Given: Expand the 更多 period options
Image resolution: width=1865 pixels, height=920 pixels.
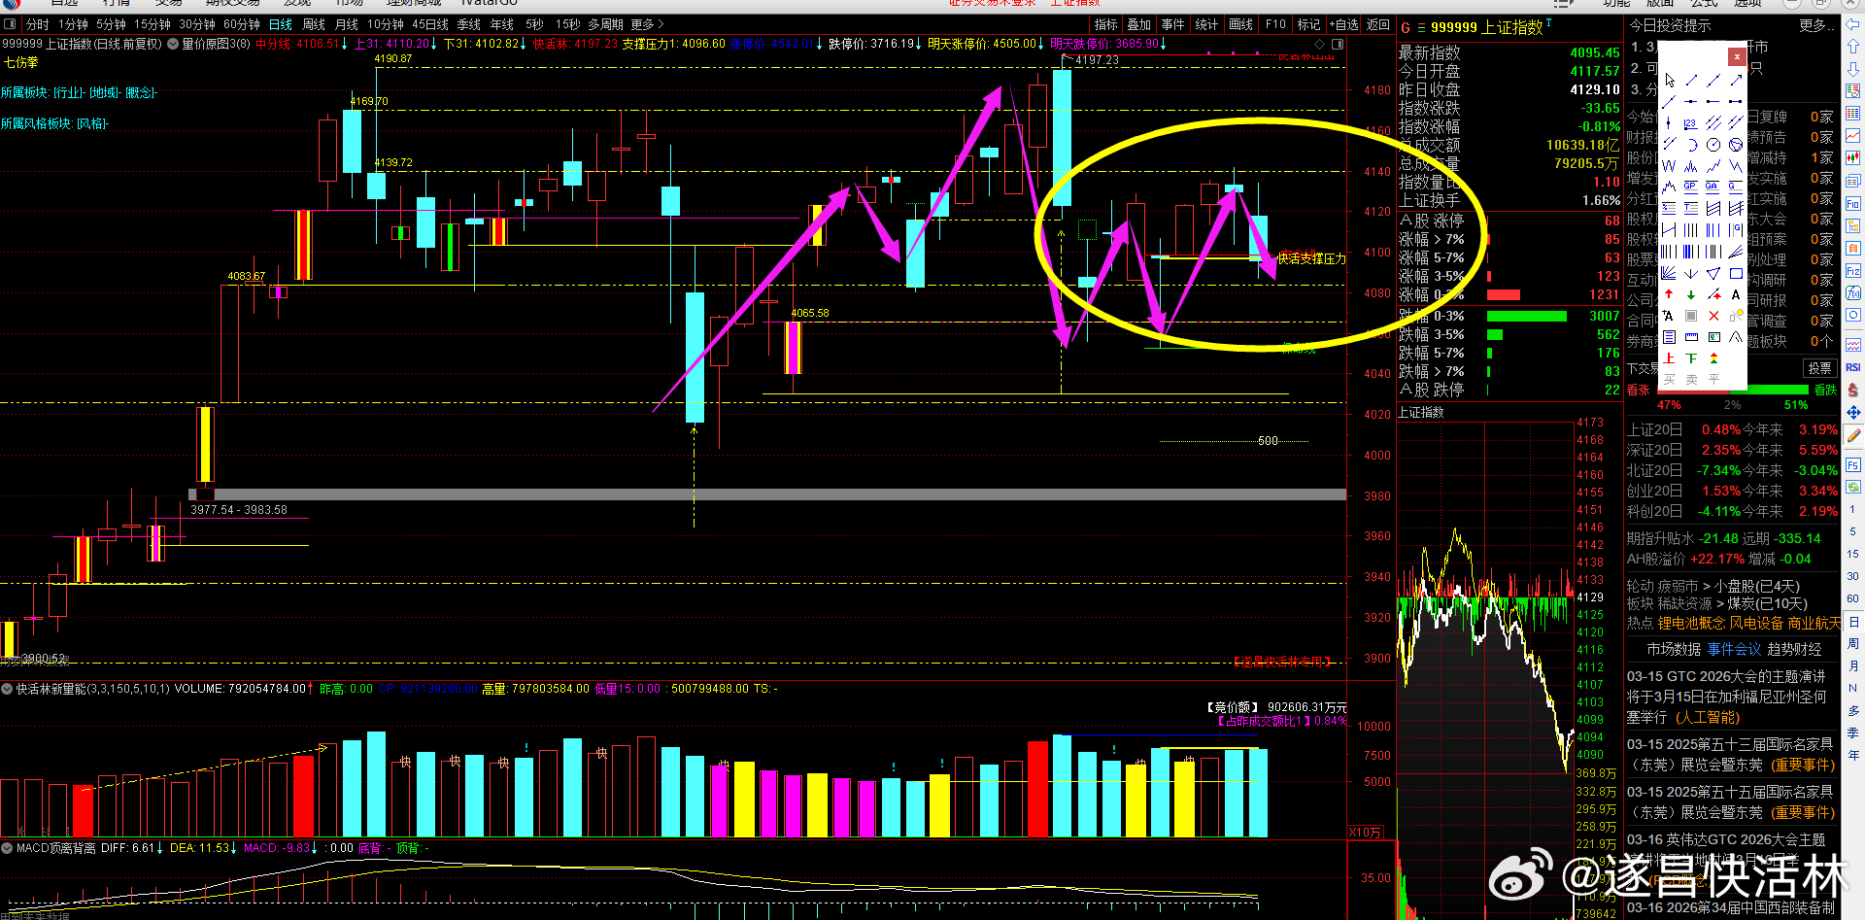Looking at the screenshot, I should point(647,24).
